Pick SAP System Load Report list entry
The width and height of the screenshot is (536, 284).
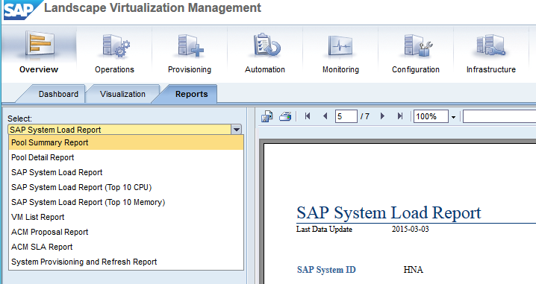[126, 172]
